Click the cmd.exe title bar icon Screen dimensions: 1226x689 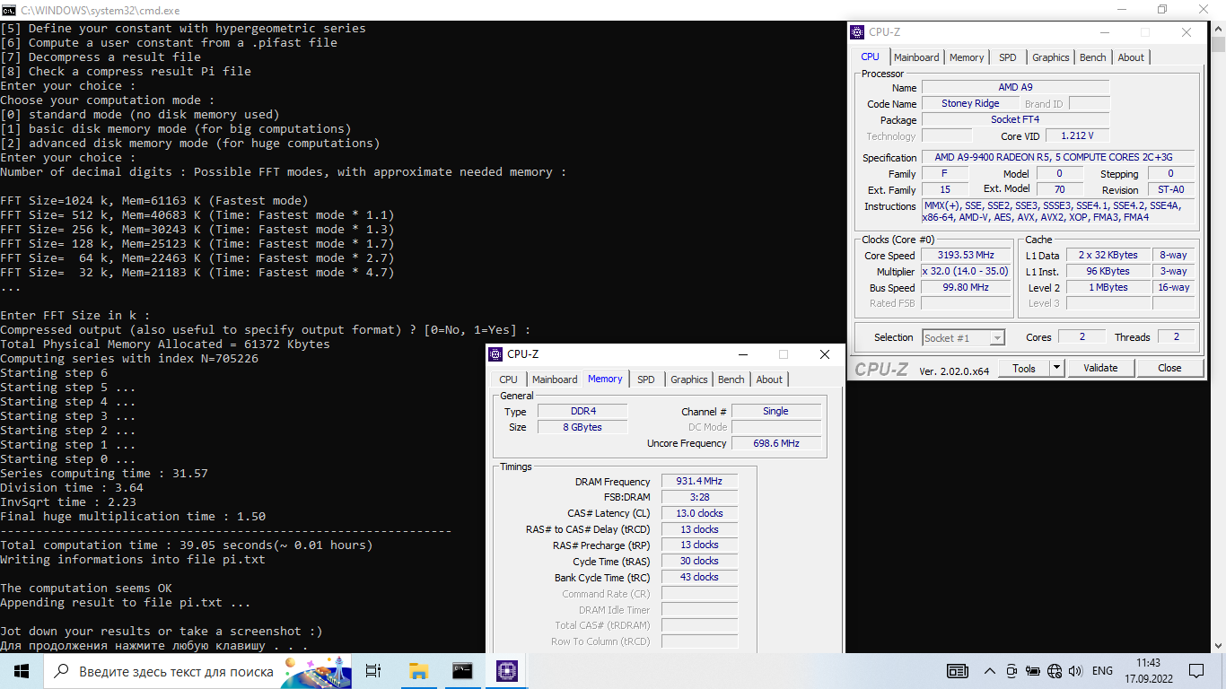tap(9, 9)
